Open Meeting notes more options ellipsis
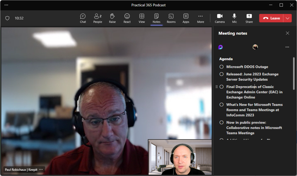Screen dimensions: 297x176 click(287, 47)
